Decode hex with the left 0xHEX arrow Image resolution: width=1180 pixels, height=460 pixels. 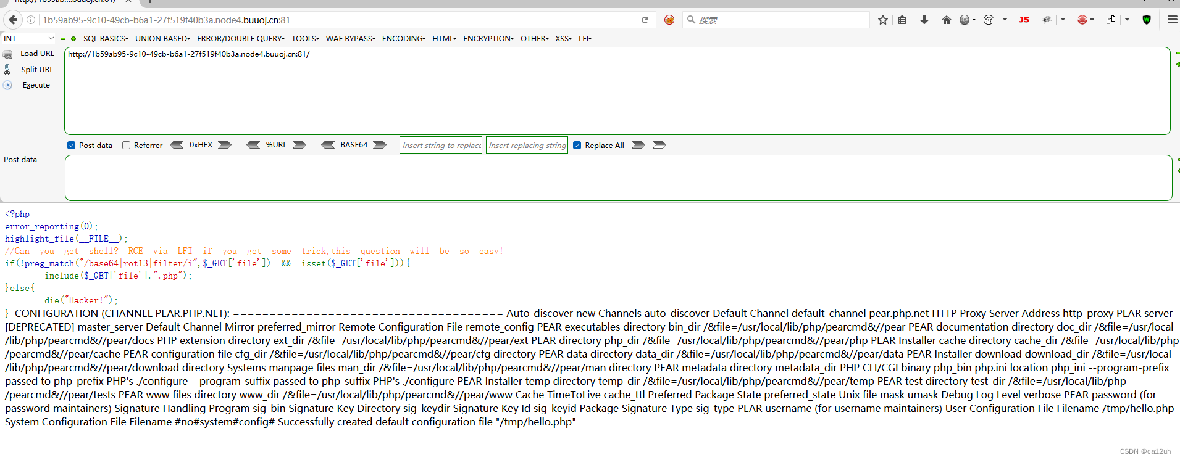[177, 145]
